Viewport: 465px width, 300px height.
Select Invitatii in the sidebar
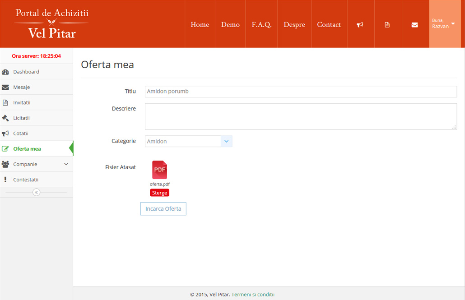tap(37, 102)
